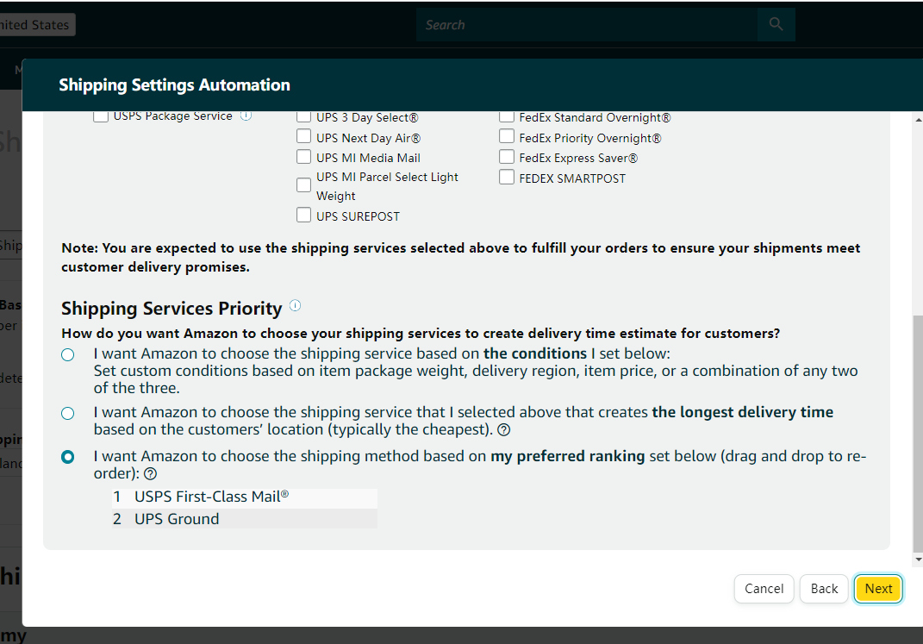
Task: Open help icon after longest delivery time option
Action: click(504, 429)
